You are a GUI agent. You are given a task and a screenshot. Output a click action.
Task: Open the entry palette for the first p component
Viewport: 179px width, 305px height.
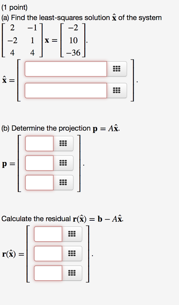pyautogui.click(x=63, y=144)
